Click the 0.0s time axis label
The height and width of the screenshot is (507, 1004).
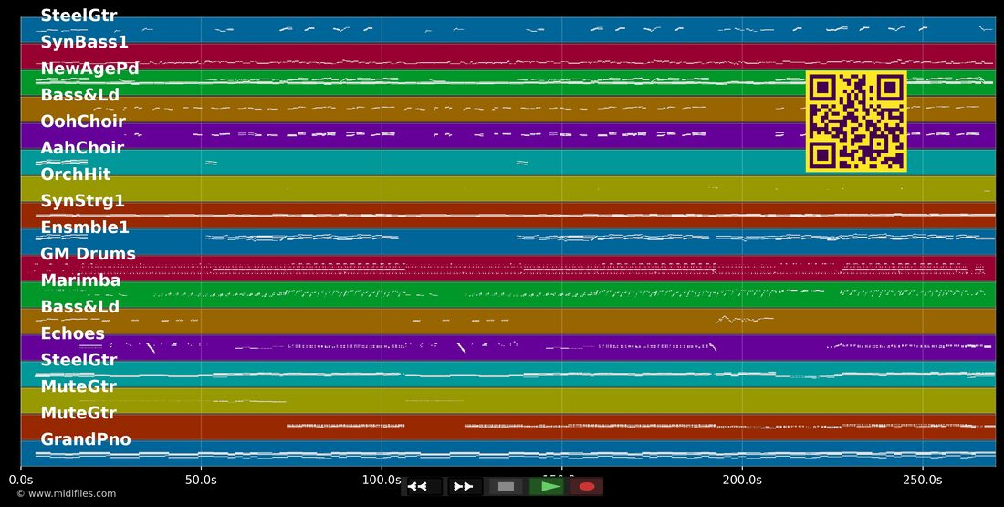(x=21, y=480)
